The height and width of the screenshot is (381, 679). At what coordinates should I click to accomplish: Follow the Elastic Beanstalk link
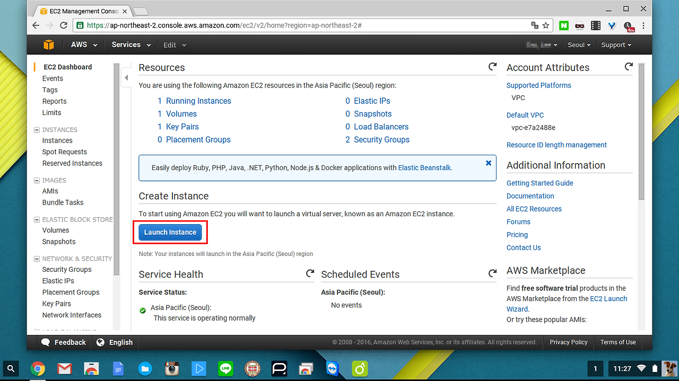[424, 168]
